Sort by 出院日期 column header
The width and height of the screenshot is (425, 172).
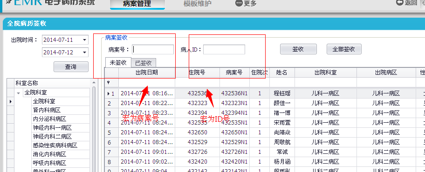[x=147, y=73]
